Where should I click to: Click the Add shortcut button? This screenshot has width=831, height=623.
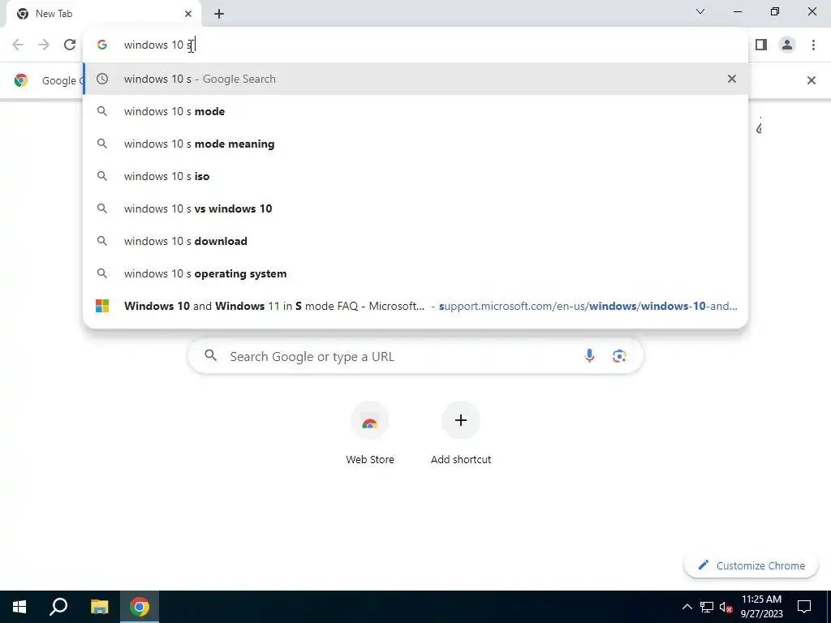(461, 433)
